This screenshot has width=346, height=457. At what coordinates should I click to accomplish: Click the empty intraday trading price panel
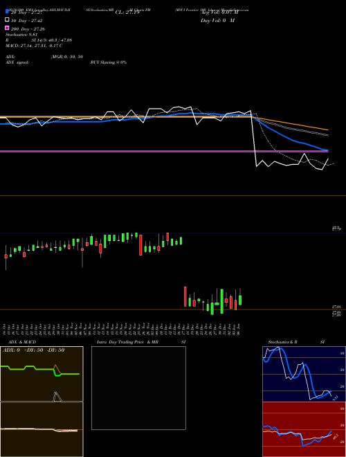point(138,388)
